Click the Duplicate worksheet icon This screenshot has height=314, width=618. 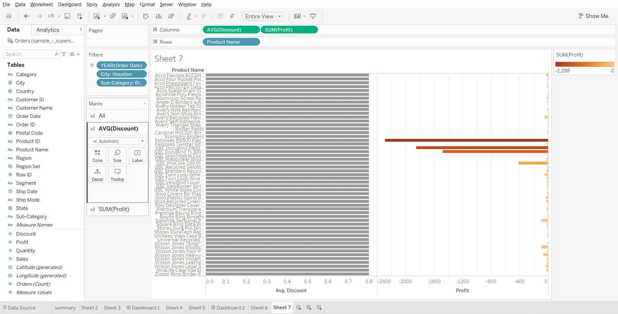[x=113, y=16]
